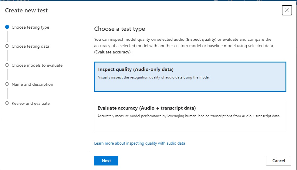
Task: Click the Create new test dialog title
Action: point(26,11)
